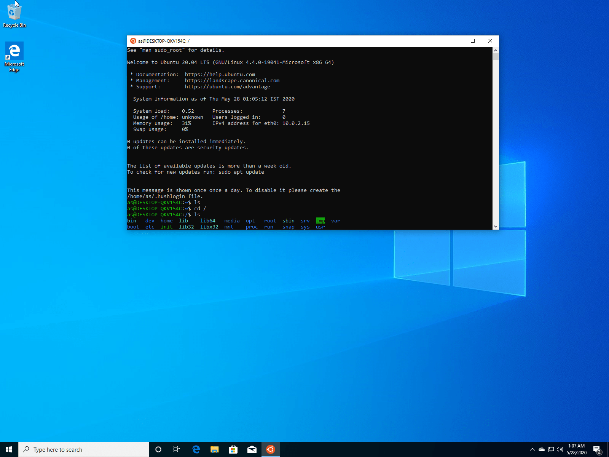Click the https://landscape.canonical.com URL text

(x=232, y=81)
